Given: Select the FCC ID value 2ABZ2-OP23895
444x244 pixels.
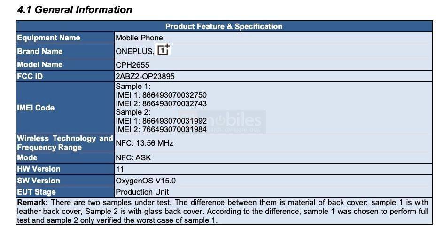Looking at the screenshot, I should click(x=145, y=76).
